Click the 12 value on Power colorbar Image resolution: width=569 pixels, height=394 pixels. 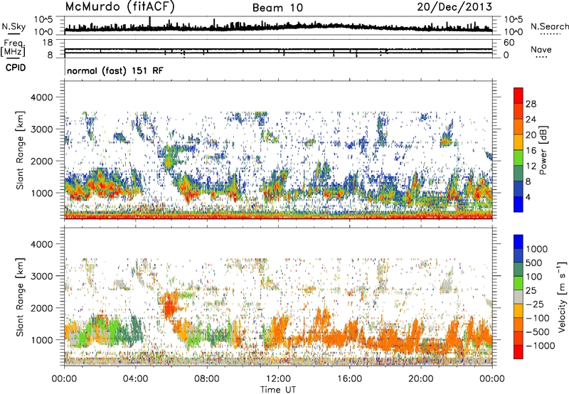[531, 166]
